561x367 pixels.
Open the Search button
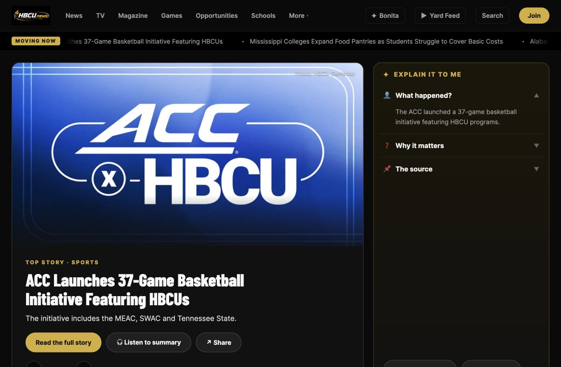pos(492,16)
